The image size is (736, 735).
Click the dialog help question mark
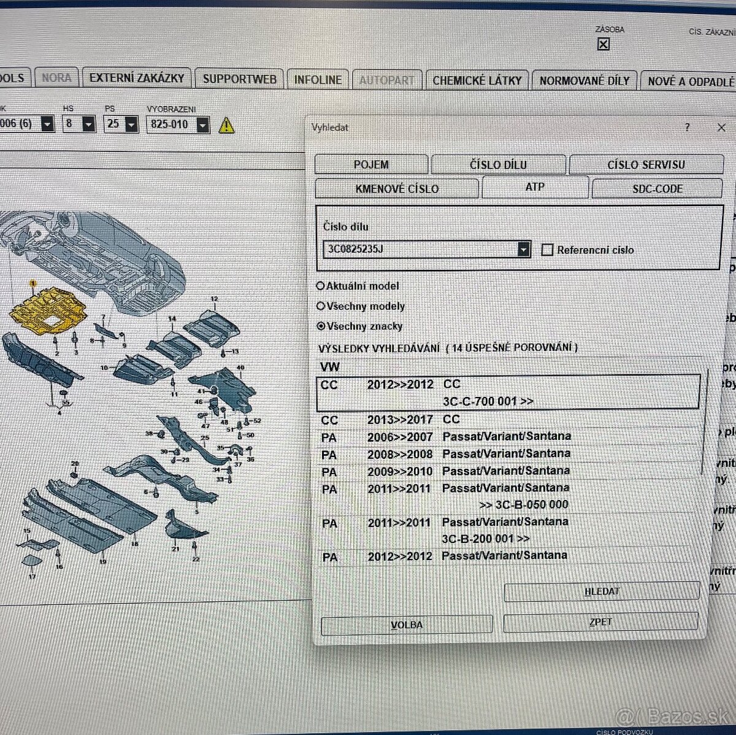coord(687,128)
